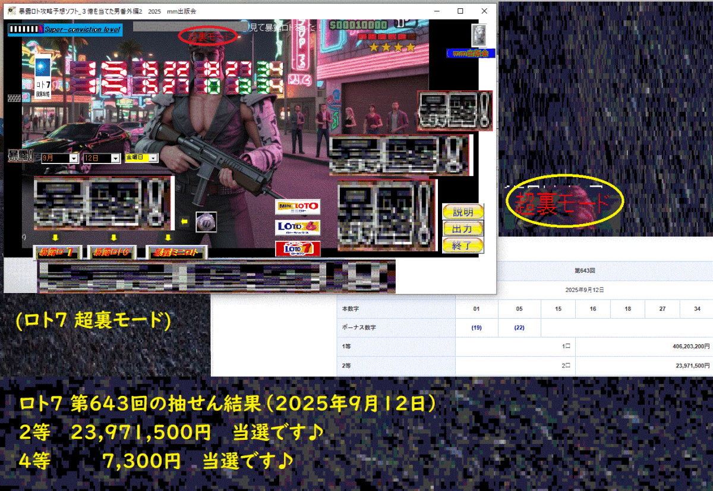The height and width of the screenshot is (491, 713).
Task: Click the 23,971,500円 cell in results table
Action: (645, 366)
